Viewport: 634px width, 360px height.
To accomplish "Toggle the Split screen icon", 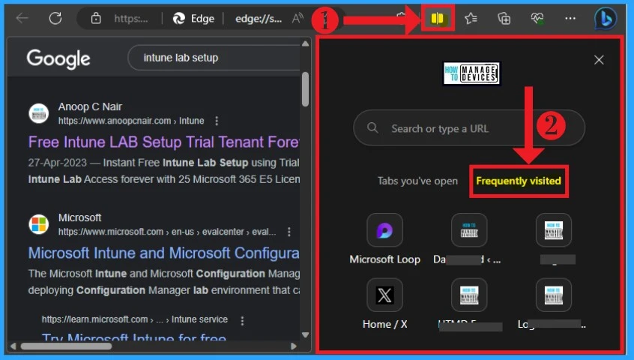I will tap(438, 18).
